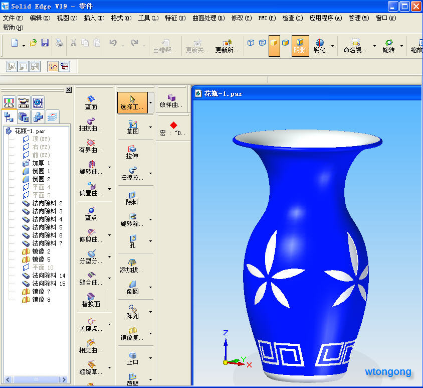Screen dimensions: 423x388
Task: Expand dropdown arrow next to 扫掠拉
Action: 150,174
